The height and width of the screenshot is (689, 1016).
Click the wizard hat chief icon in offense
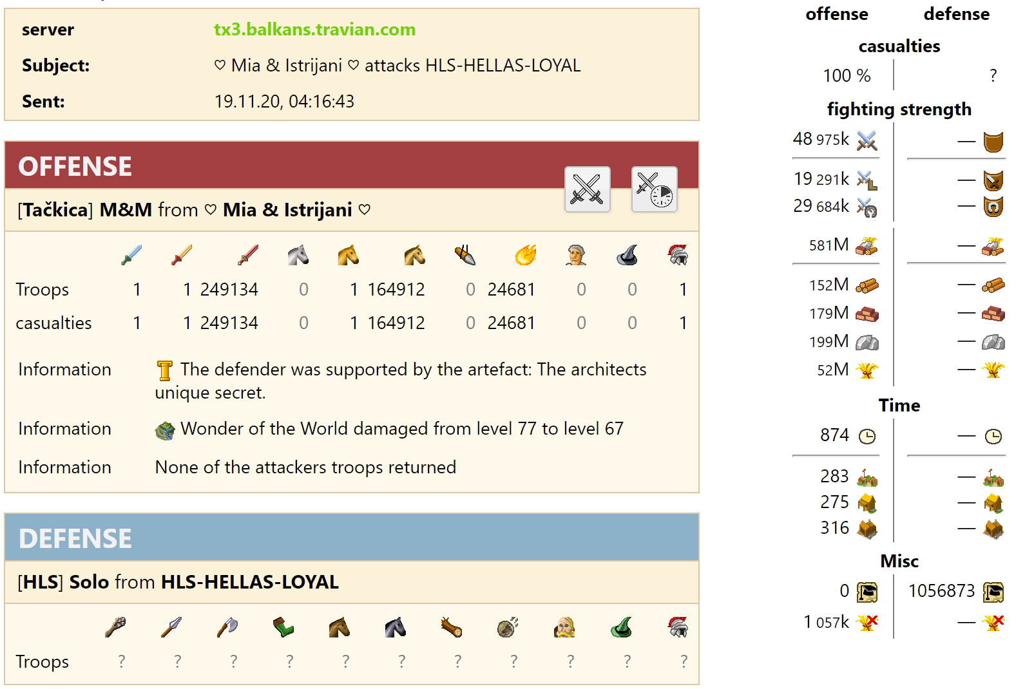click(627, 255)
